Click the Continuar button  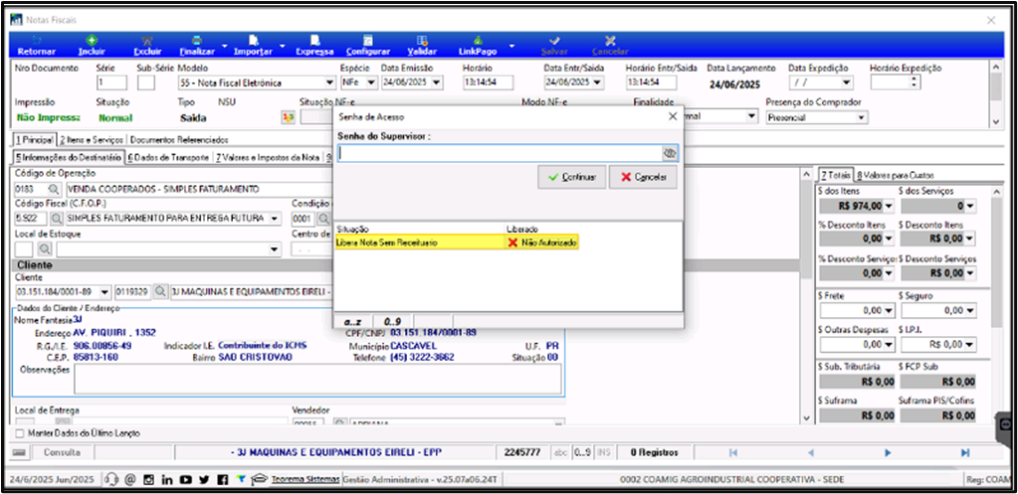tap(571, 177)
